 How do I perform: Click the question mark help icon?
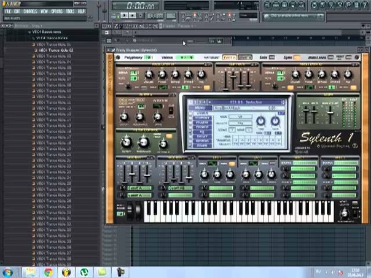(x=365, y=5)
